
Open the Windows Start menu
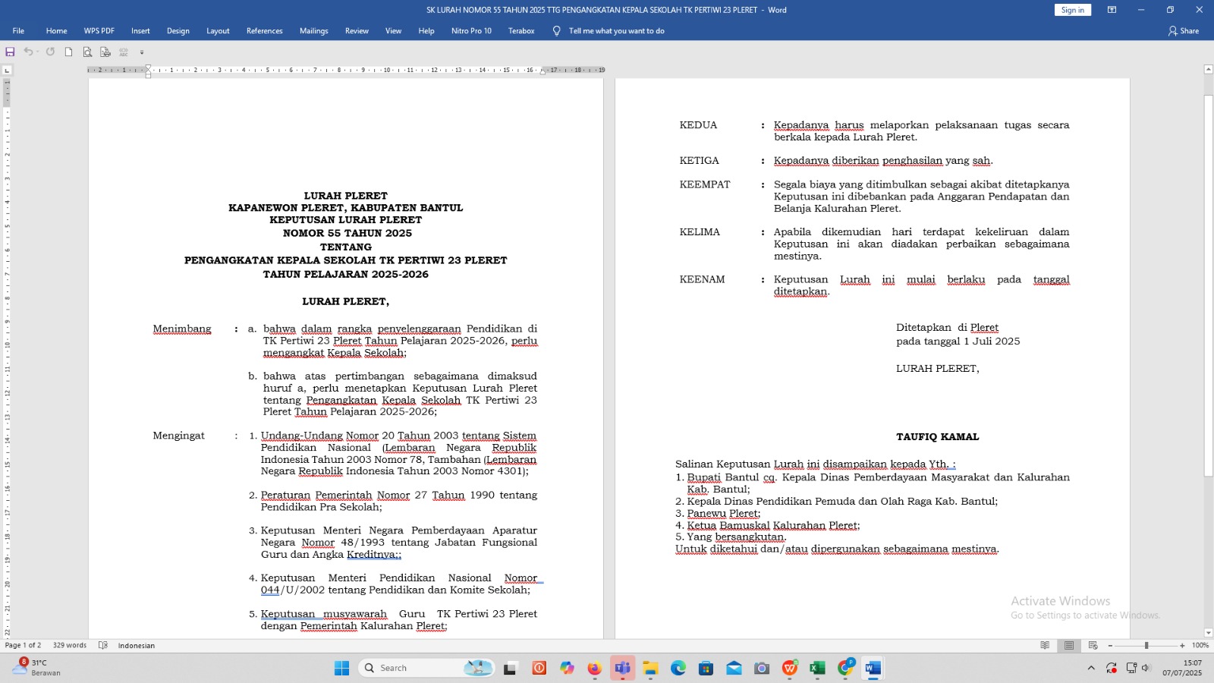coord(342,668)
